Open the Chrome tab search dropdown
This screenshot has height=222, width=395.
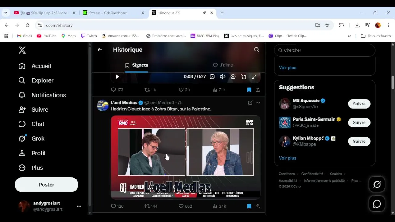pyautogui.click(x=6, y=13)
